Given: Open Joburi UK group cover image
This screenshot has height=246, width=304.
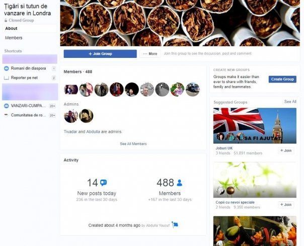Looking at the screenshot, I should point(255,126).
